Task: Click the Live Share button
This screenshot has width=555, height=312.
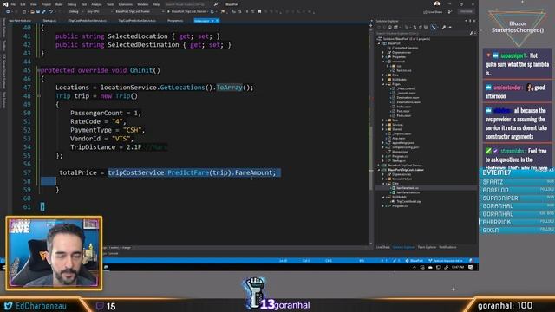Action: pyautogui.click(x=433, y=12)
